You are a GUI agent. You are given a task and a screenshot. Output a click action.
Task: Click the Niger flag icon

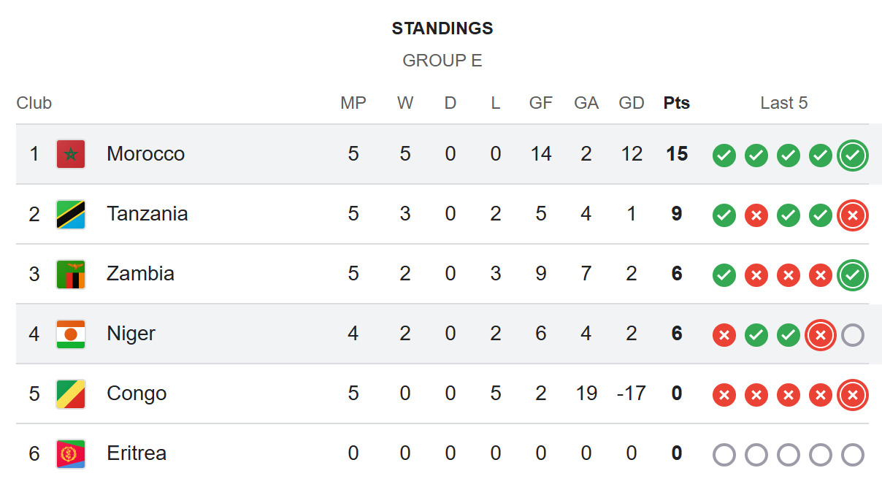click(x=71, y=334)
